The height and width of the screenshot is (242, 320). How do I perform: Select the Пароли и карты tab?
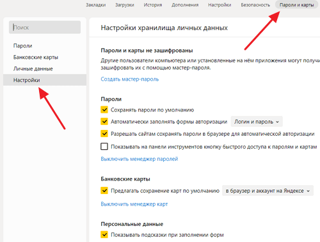[x=296, y=4]
